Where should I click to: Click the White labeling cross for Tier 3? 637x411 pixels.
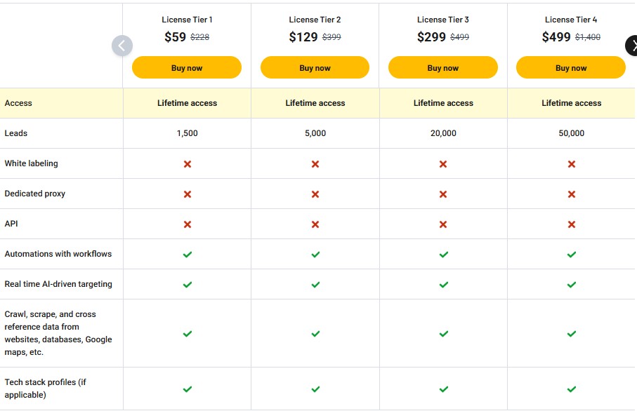point(443,164)
